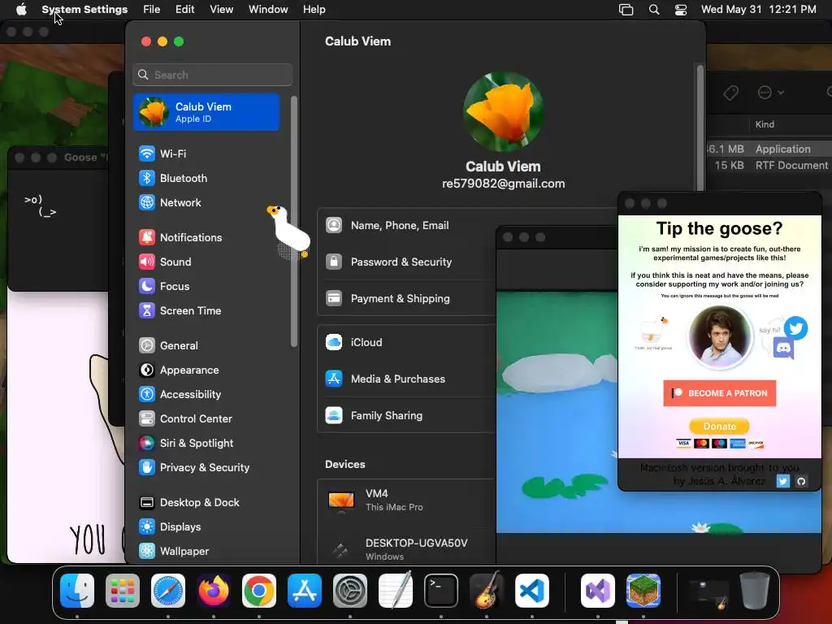Click small Twitter icon in popup footer
Viewport: 832px width, 624px height.
pos(783,481)
